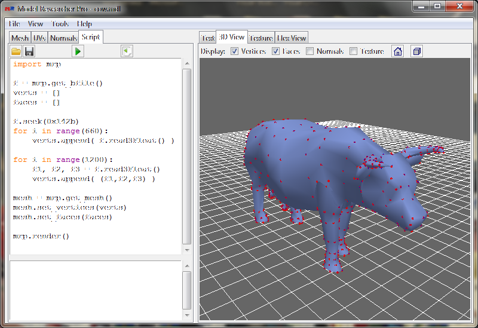Select the Mesh tab
The height and width of the screenshot is (328, 478).
click(x=20, y=38)
